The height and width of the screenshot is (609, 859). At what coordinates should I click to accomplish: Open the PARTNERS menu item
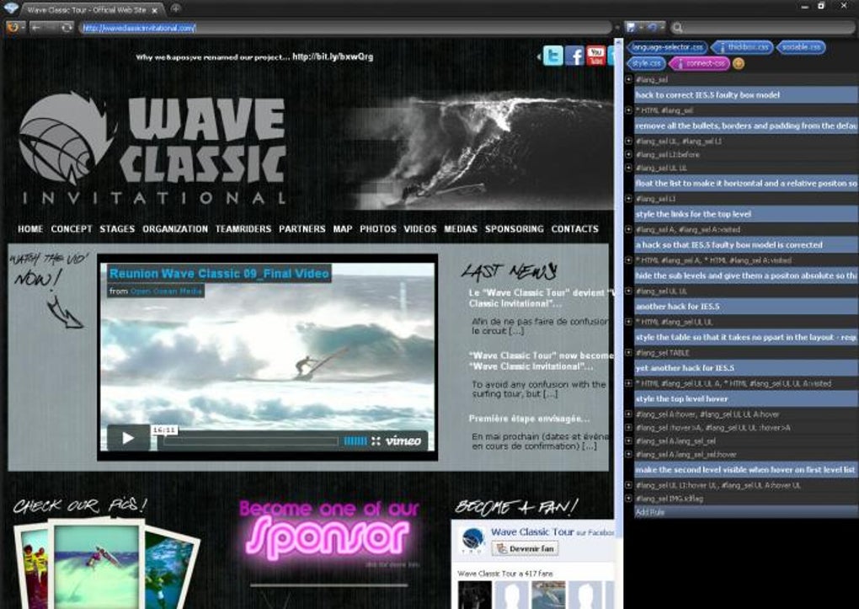(x=301, y=229)
